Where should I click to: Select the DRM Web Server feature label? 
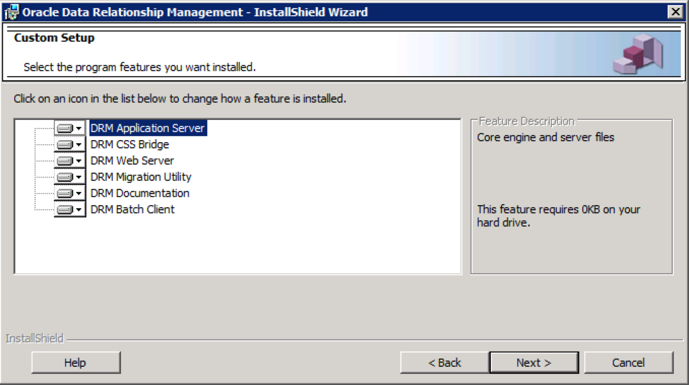(x=132, y=161)
